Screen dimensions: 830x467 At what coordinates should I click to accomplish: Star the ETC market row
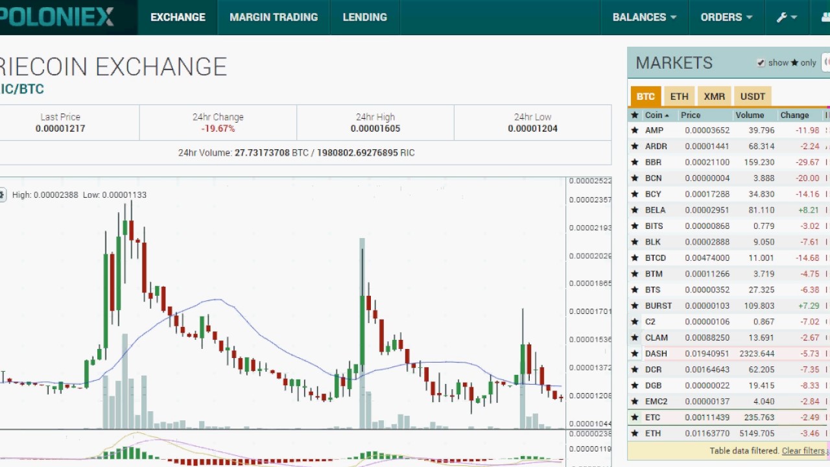pyautogui.click(x=635, y=418)
